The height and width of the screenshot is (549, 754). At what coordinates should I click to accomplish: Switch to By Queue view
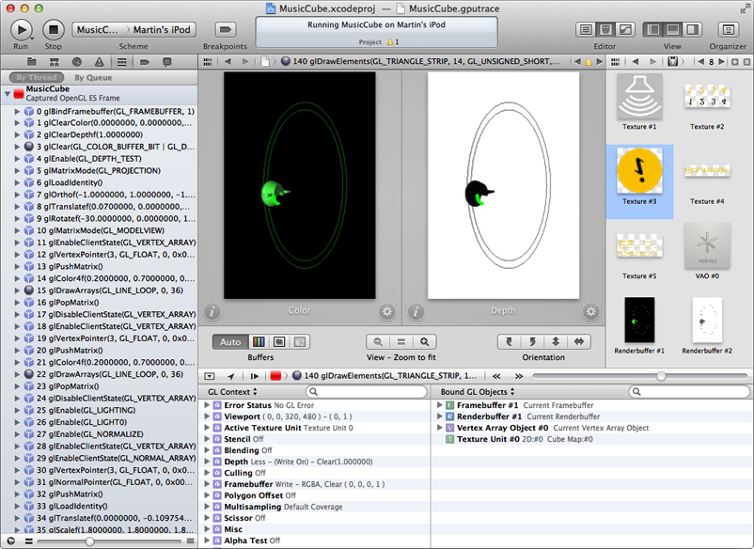[x=93, y=77]
